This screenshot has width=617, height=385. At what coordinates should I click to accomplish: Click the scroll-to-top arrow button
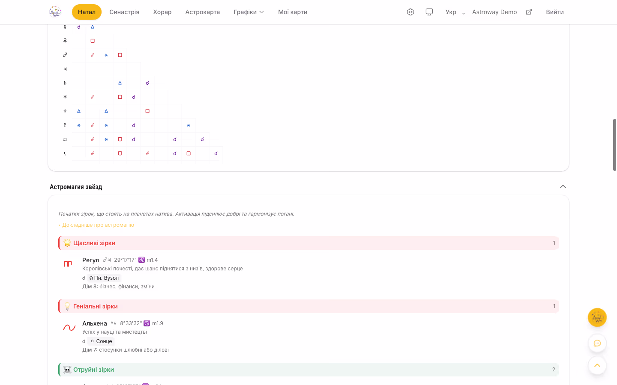597,366
